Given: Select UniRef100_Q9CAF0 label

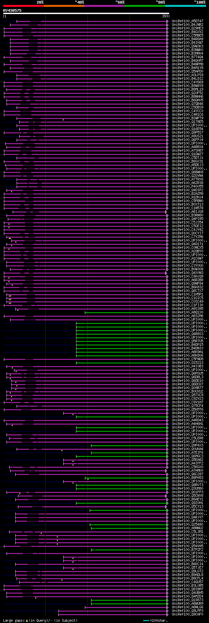Looking at the screenshot, I should click(187, 615).
